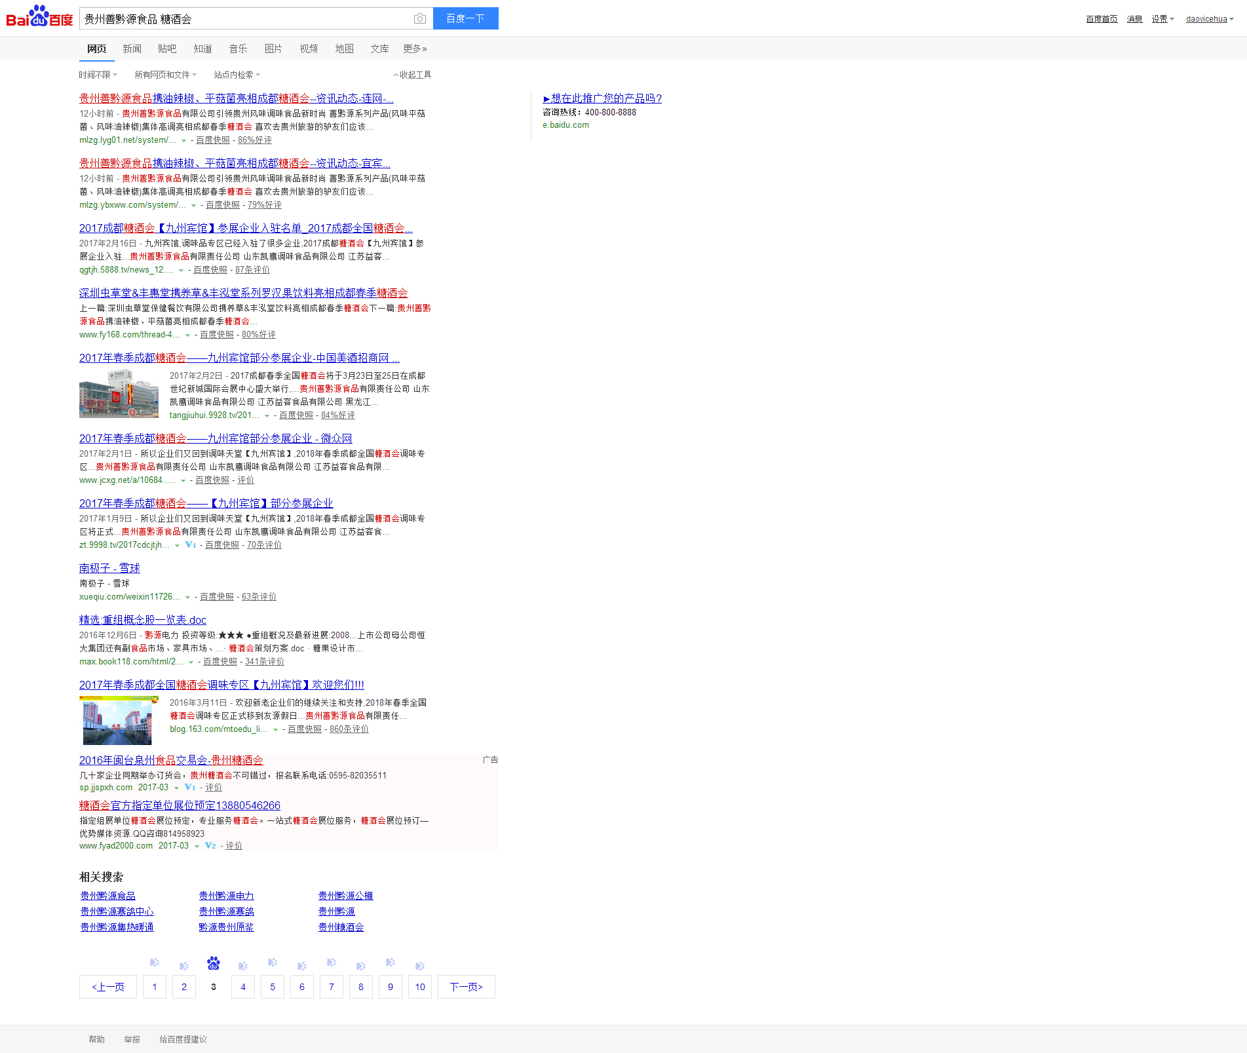Open the 百度首页 link

[x=1102, y=19]
